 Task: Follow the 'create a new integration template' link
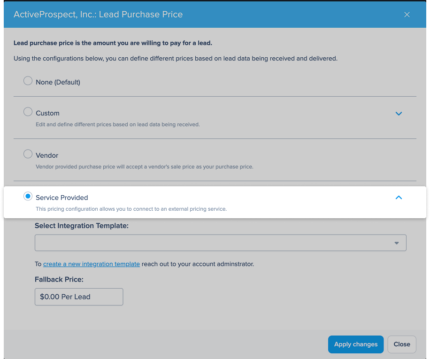pos(92,264)
